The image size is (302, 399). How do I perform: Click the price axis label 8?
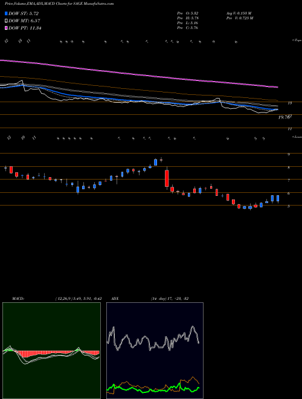click(x=289, y=167)
